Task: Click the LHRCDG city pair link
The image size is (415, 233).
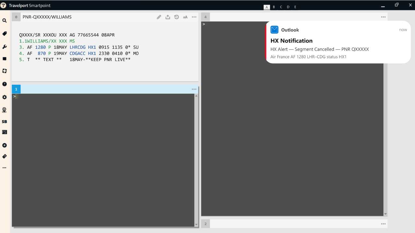Action: pyautogui.click(x=77, y=47)
